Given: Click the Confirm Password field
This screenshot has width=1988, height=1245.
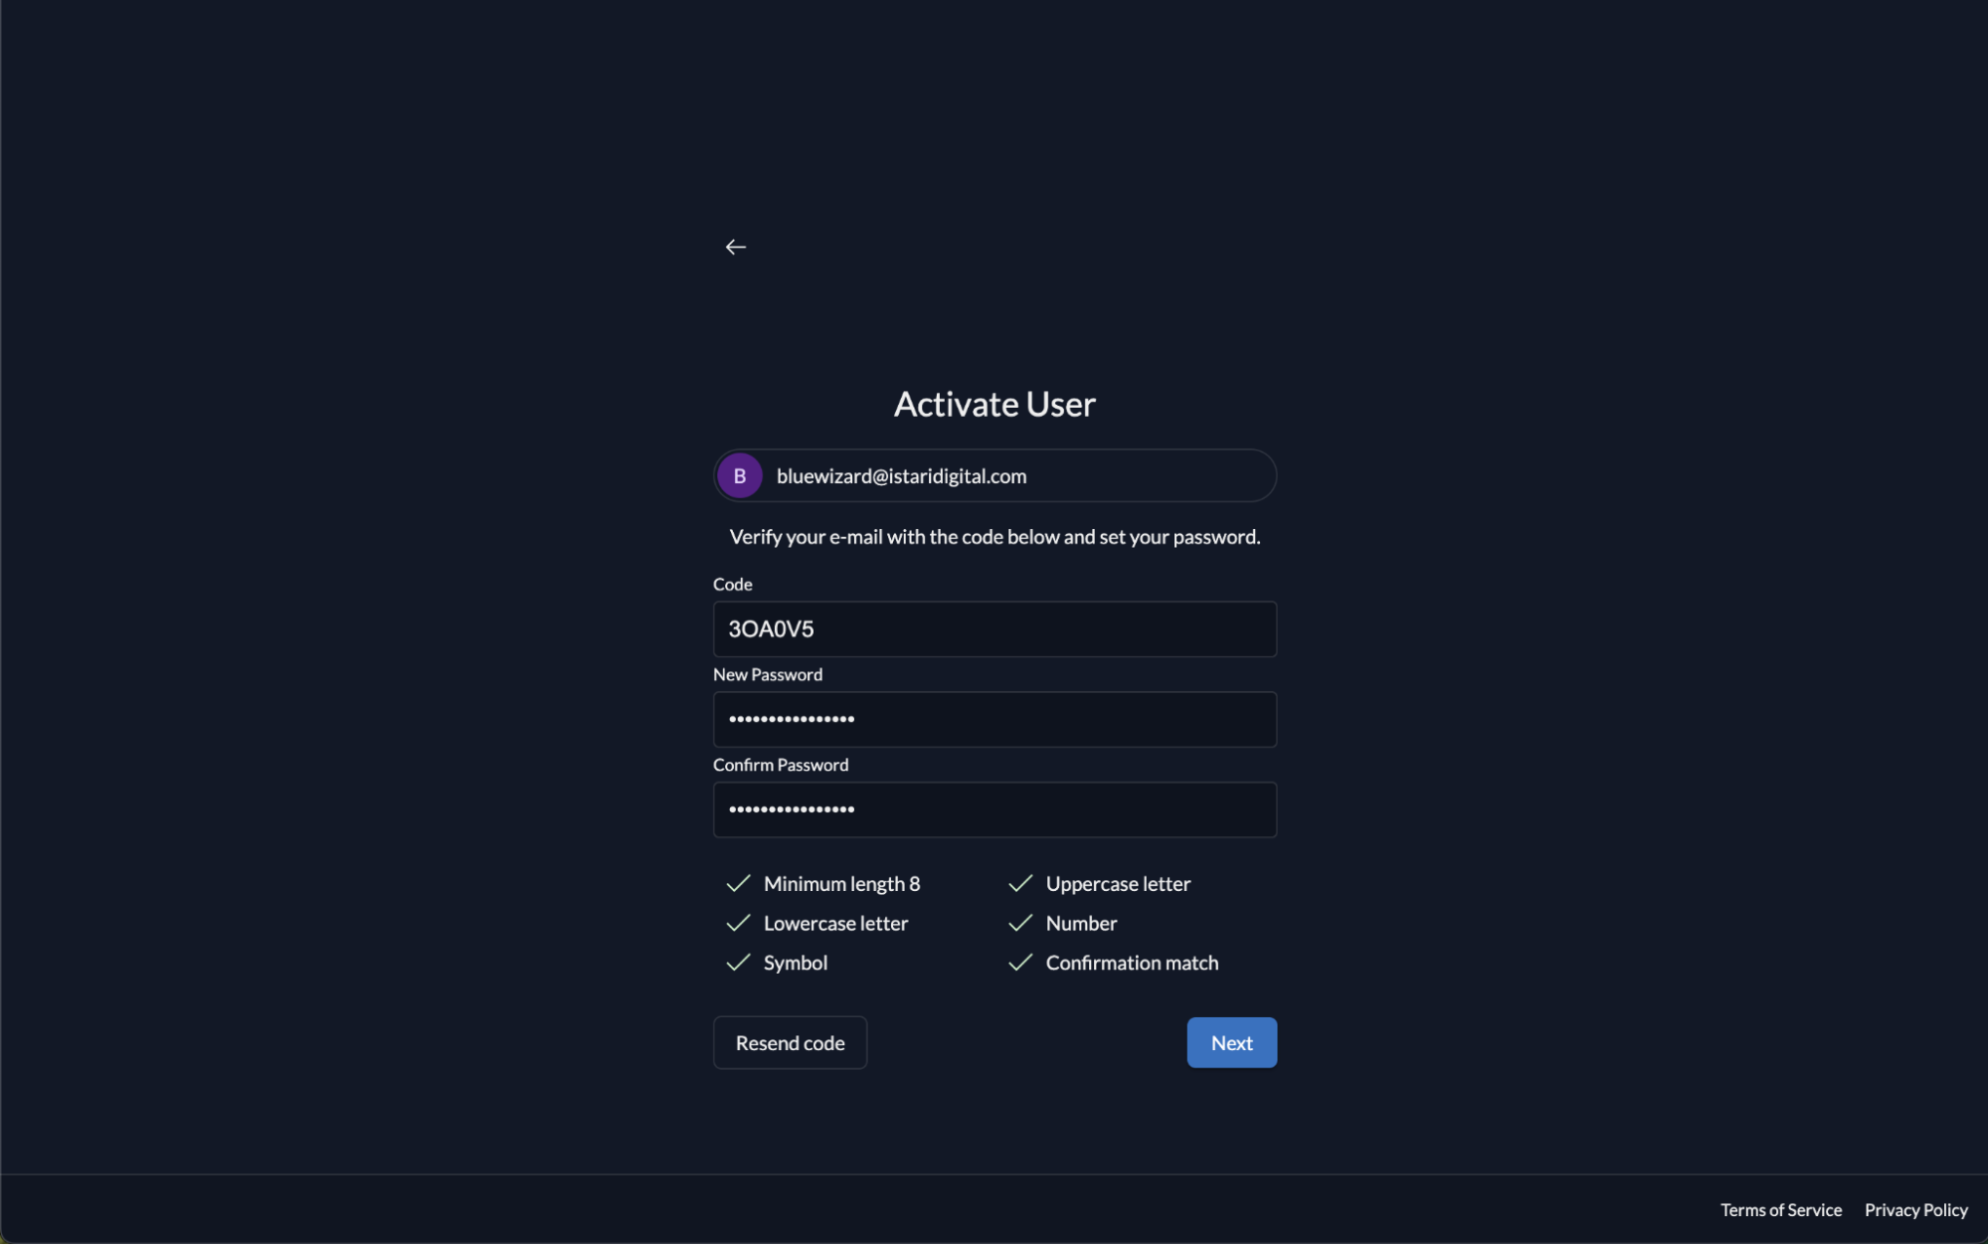Looking at the screenshot, I should coord(994,809).
